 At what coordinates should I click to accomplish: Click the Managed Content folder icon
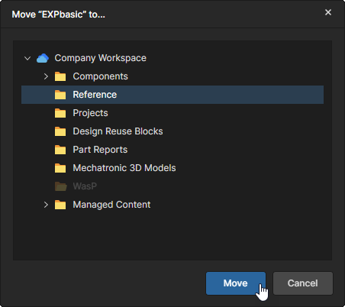60,205
